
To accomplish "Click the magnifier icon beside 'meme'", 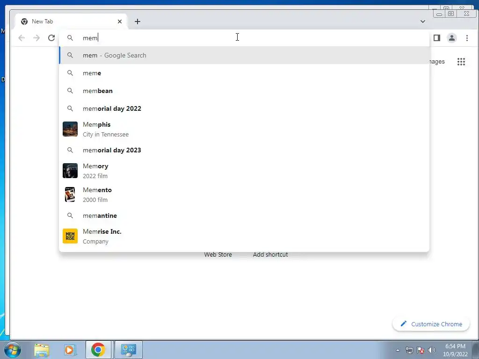I will click(70, 73).
